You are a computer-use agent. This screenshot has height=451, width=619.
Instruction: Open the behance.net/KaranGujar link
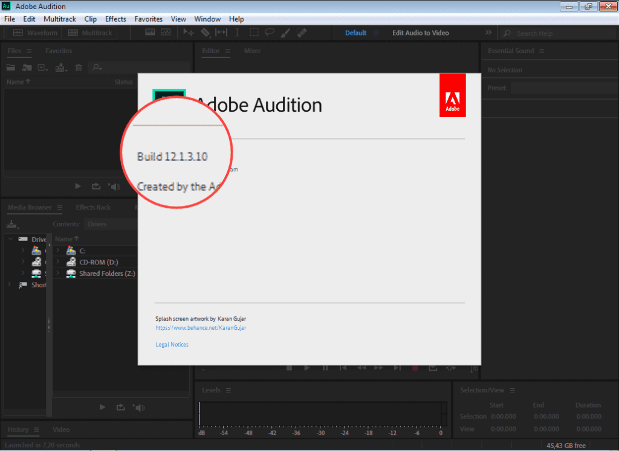coord(201,328)
